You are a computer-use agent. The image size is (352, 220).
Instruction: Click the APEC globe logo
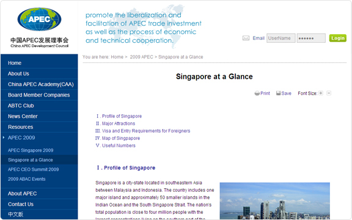click(x=39, y=19)
